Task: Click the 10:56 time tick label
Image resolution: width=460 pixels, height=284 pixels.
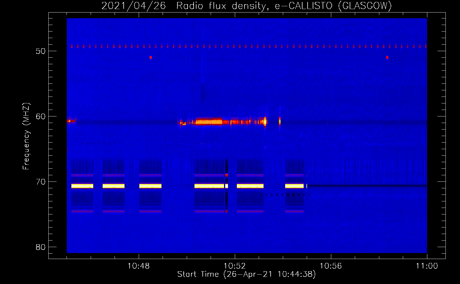Action: tap(331, 266)
